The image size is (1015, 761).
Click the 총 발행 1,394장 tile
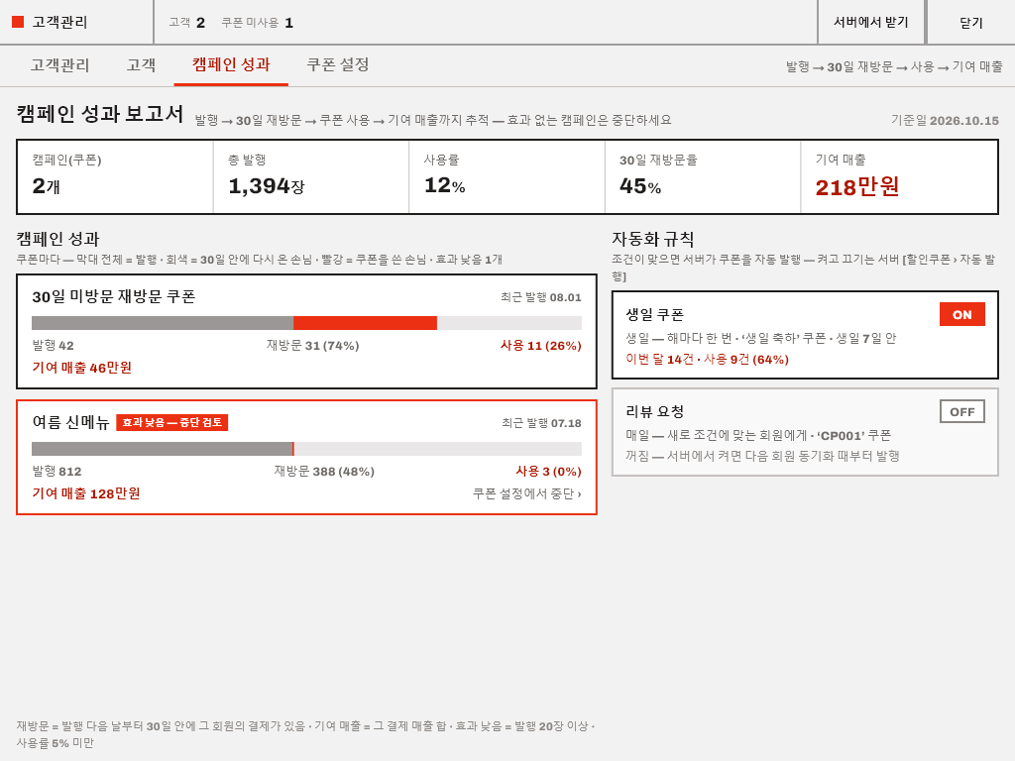tap(311, 176)
